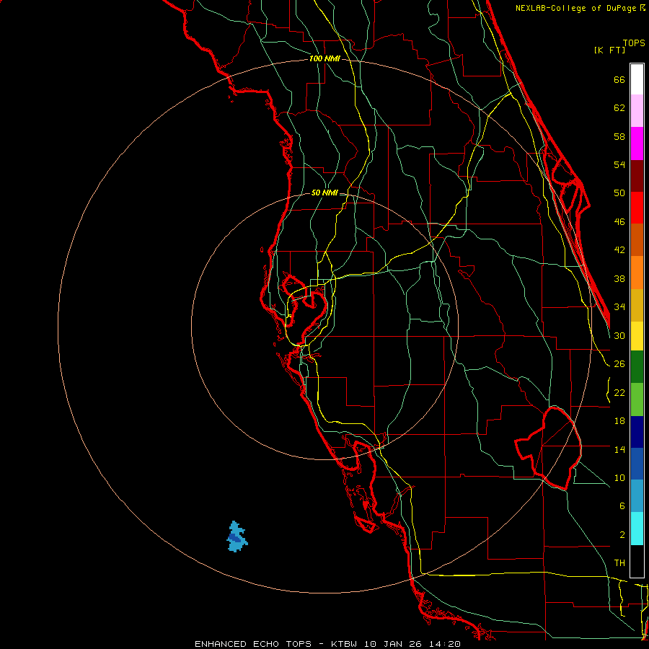Click the 6 label on the tops scale
The width and height of the screenshot is (649, 649).
click(x=622, y=506)
